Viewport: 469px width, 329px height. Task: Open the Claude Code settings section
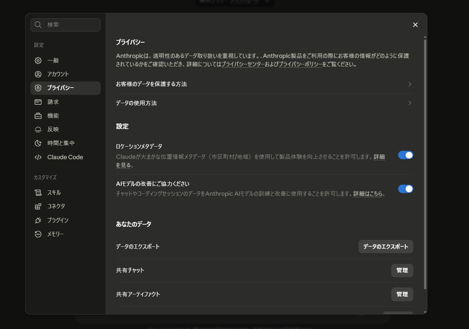66,157
